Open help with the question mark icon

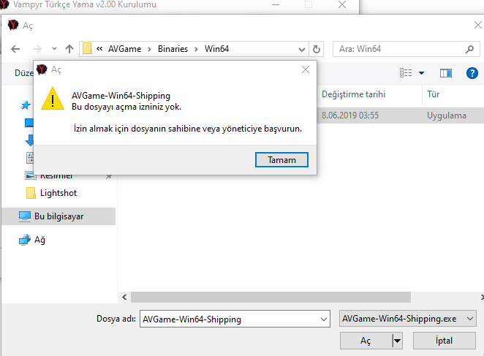point(472,73)
